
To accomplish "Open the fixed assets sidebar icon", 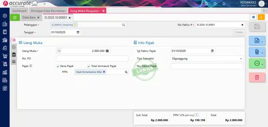I will pyautogui.click(x=5, y=72).
